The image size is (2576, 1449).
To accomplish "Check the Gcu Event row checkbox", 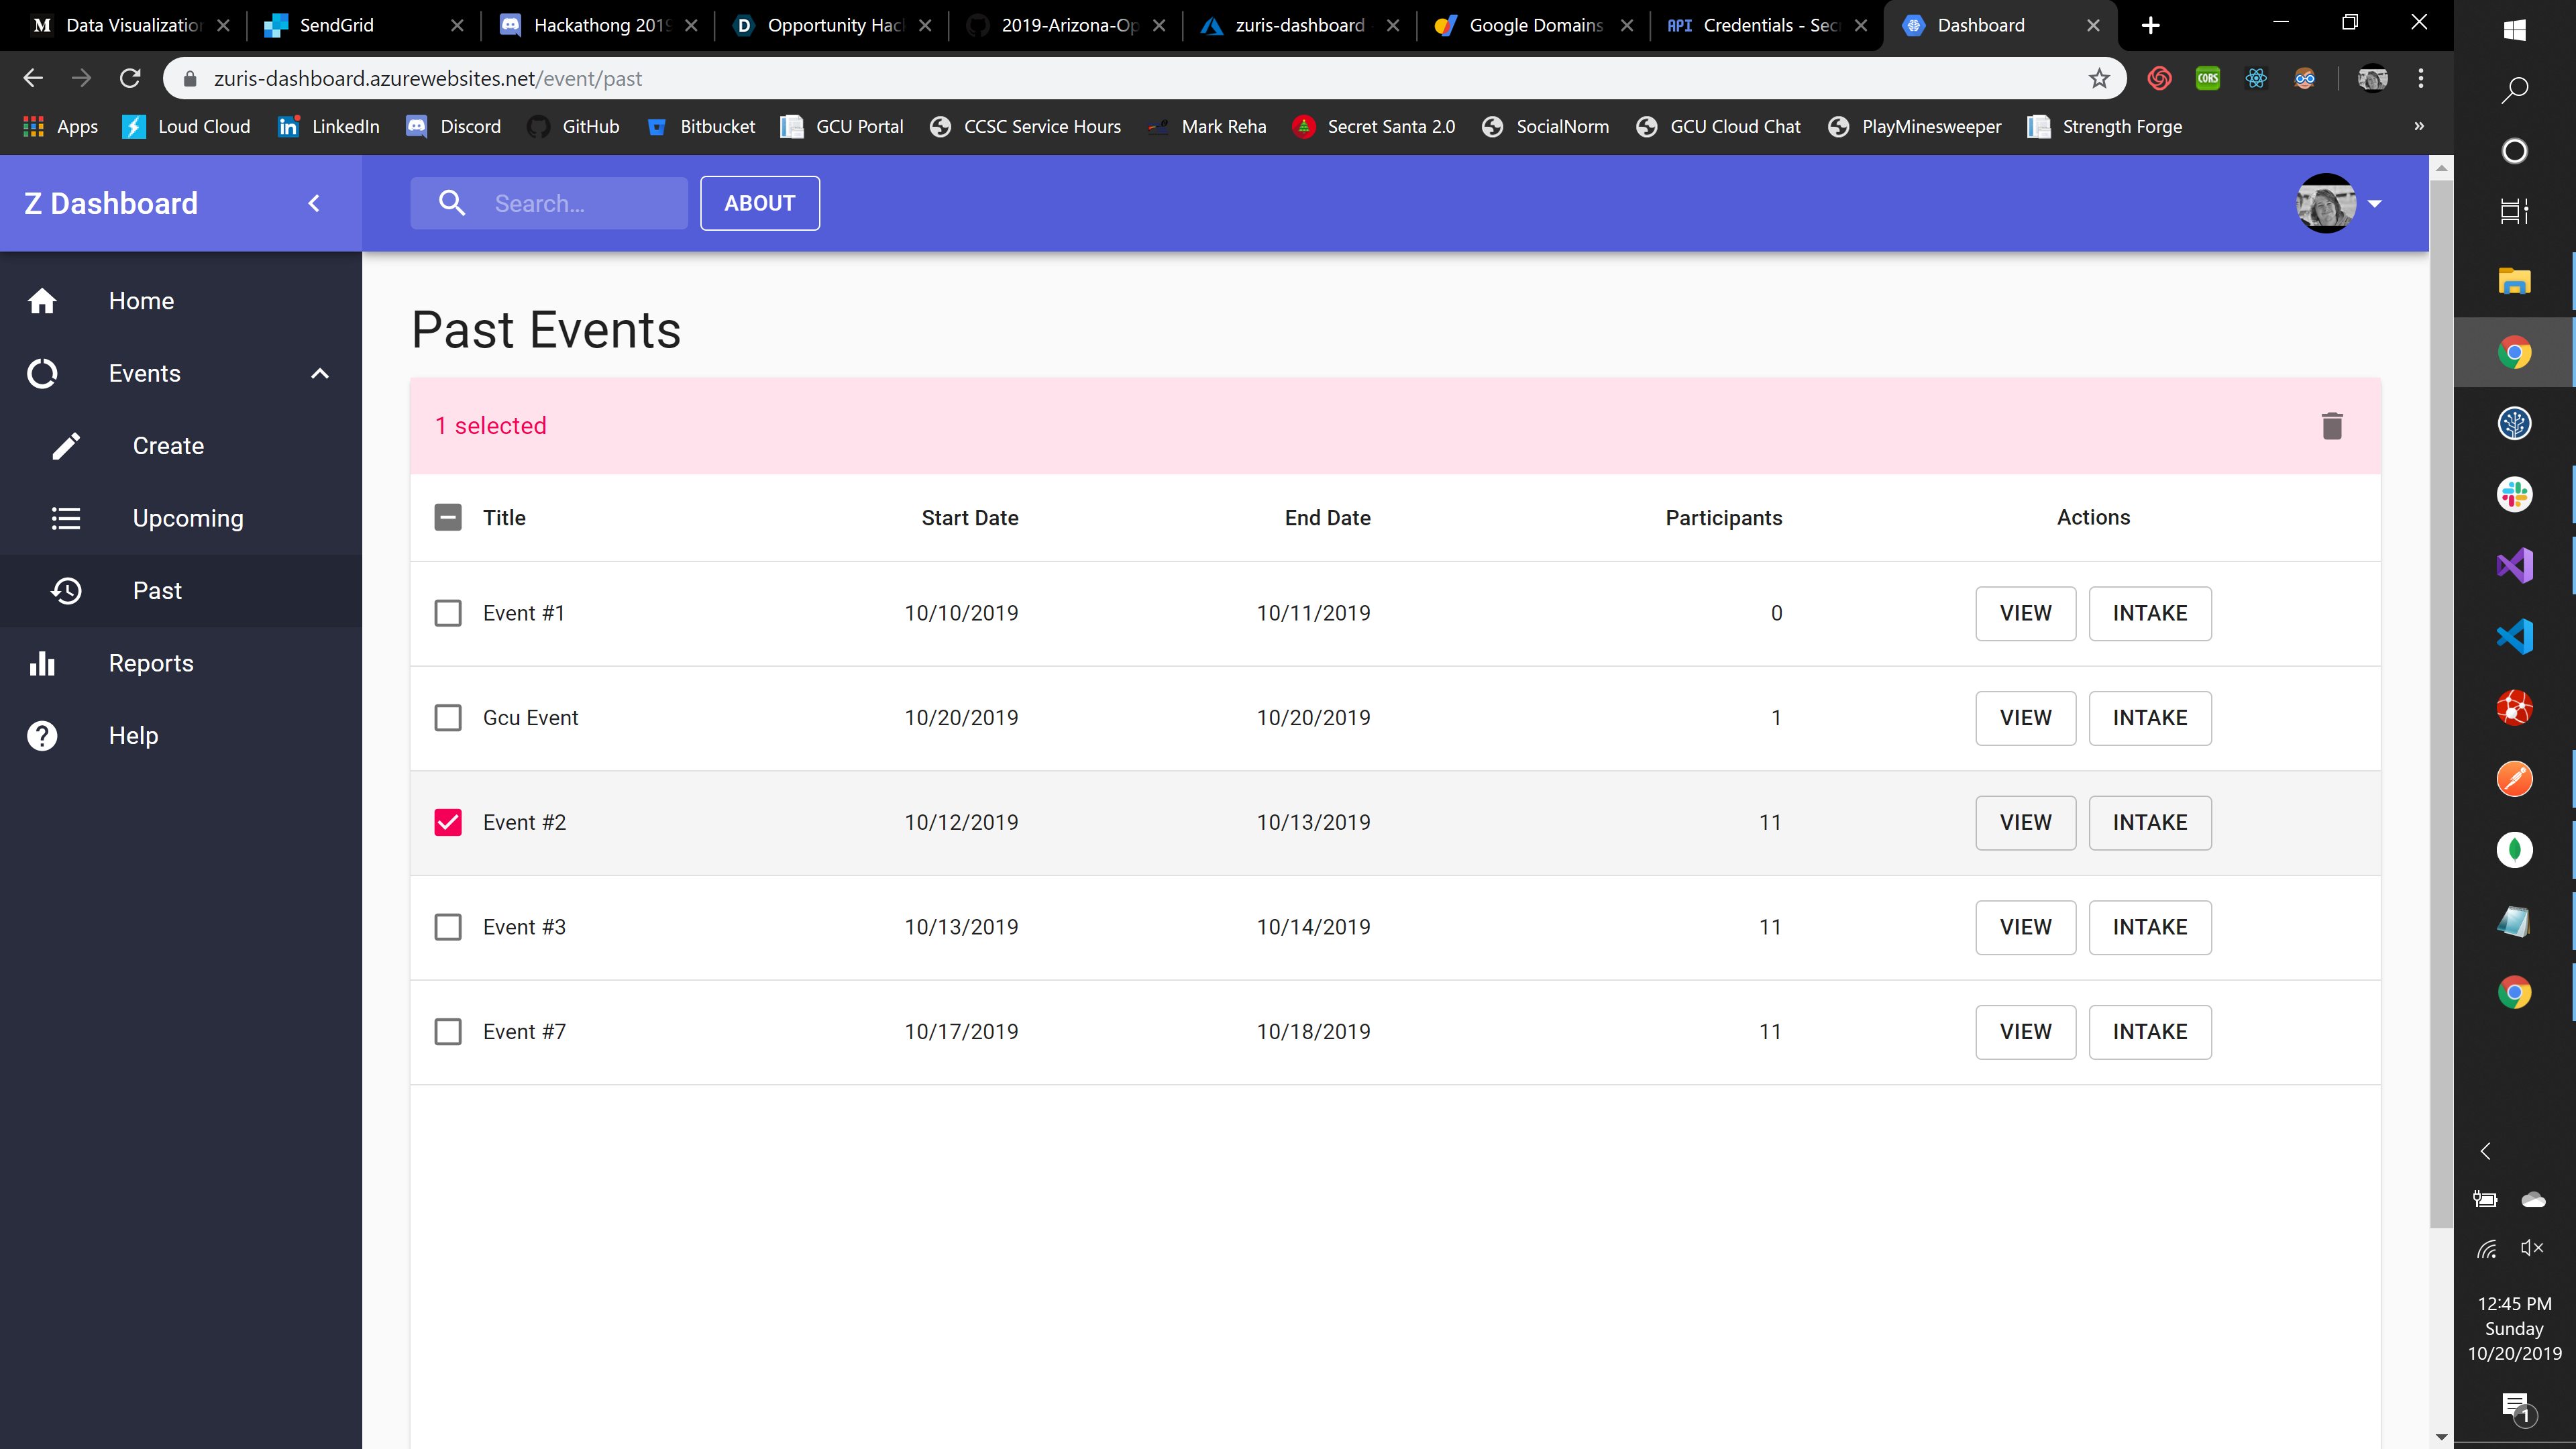I will [x=448, y=718].
